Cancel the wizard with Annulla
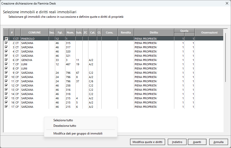The height and width of the screenshot is (148, 231). click(219, 142)
